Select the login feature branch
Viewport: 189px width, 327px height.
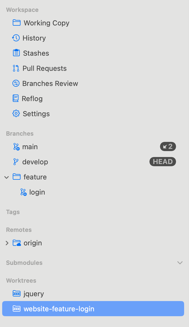pos(37,192)
